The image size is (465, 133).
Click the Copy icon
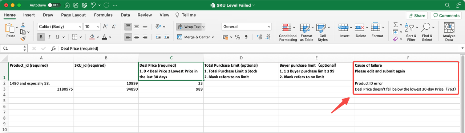click(23, 32)
